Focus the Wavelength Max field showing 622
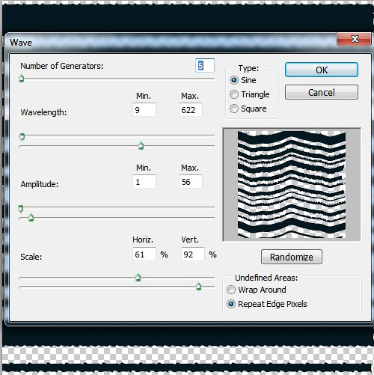Image resolution: width=374 pixels, height=375 pixels. pyautogui.click(x=191, y=110)
